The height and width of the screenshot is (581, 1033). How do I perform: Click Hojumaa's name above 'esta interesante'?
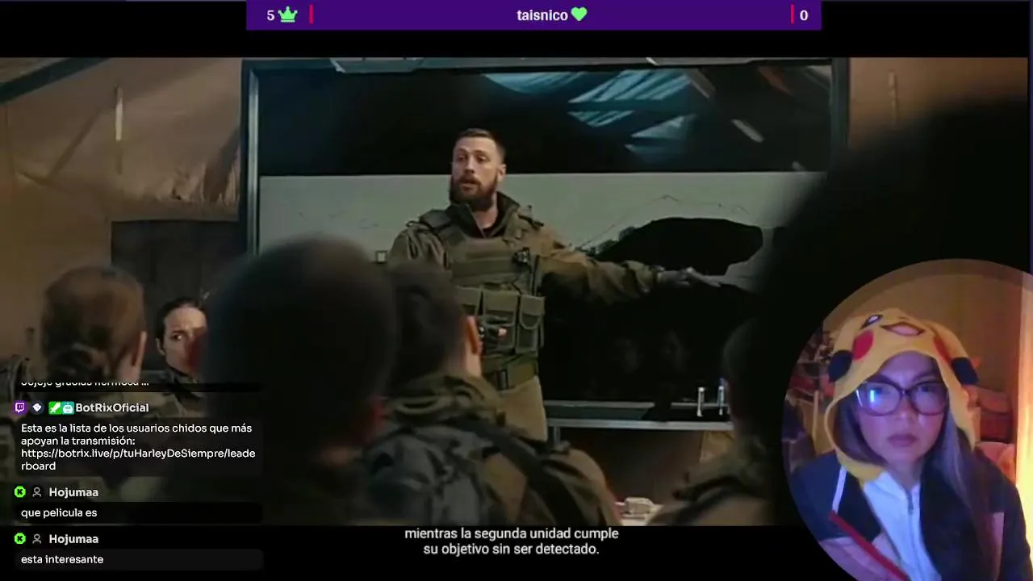[73, 539]
